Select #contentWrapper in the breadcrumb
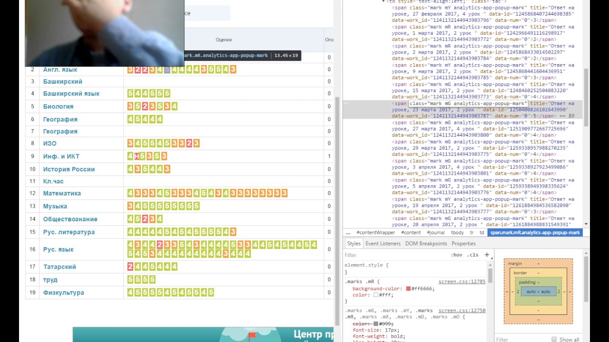 coord(376,233)
